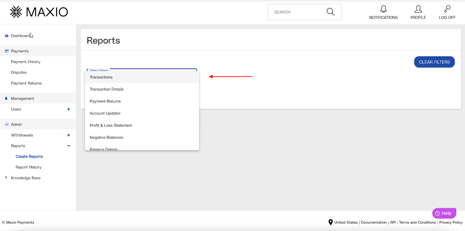Click the Log Off key icon
Screen dimensions: 465x231
(447, 9)
